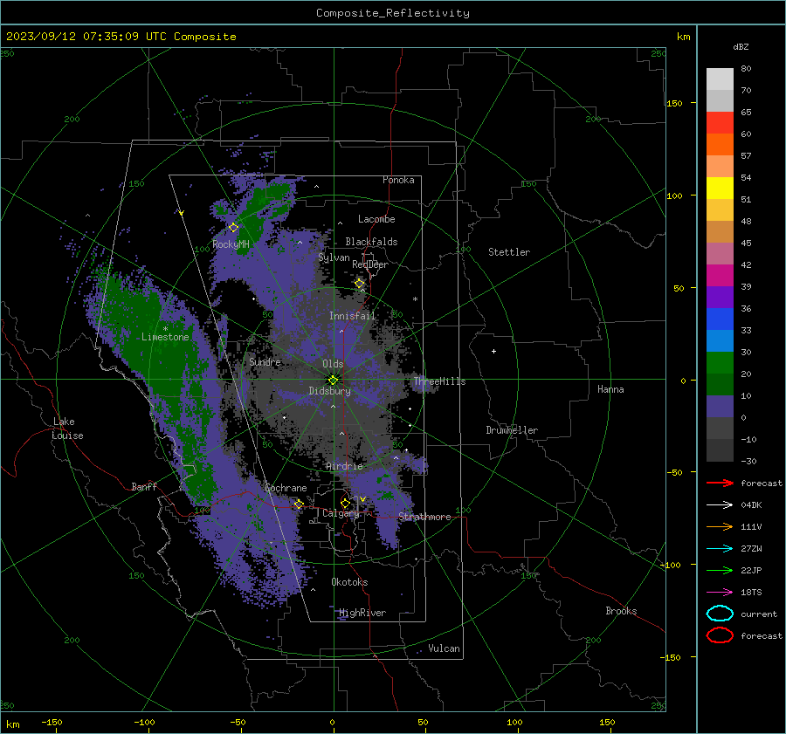Click the Lacombe label on map
This screenshot has height=734, width=786.
coord(376,219)
